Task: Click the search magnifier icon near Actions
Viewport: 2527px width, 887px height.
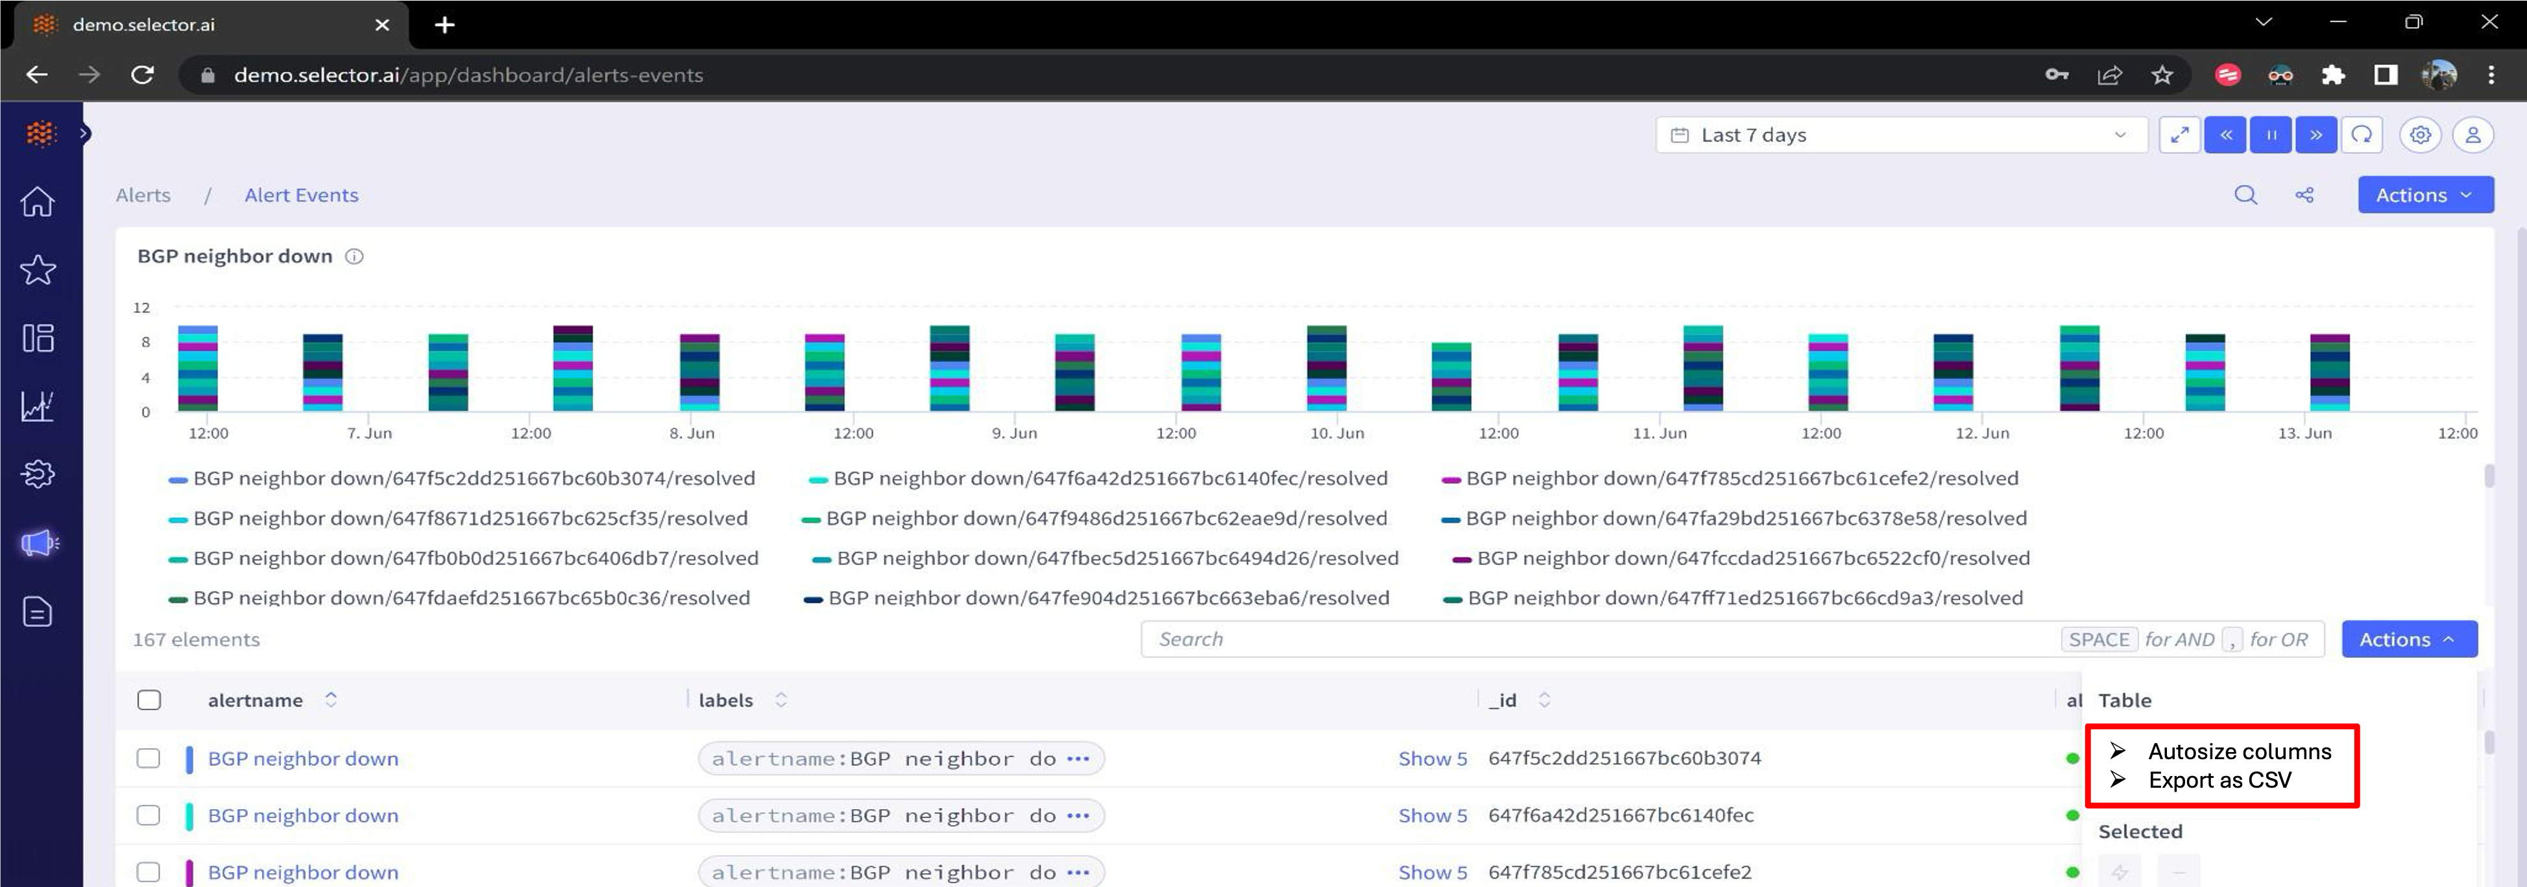Action: [2245, 195]
